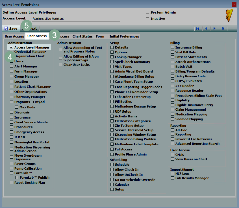Click the Save disk icon
Screen dimensions: 239x208
6,29
